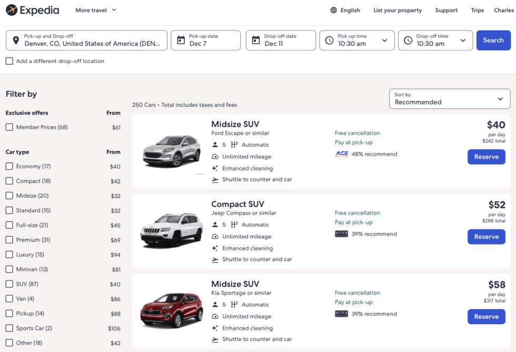This screenshot has width=516, height=352.
Task: Open the Trips menu
Action: tap(477, 10)
